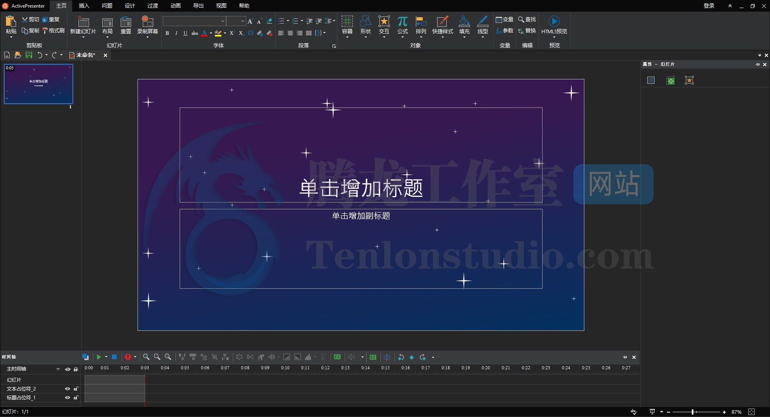Open the main timeline (主时间轴) selector dropdown
770x417 pixels.
click(x=58, y=369)
